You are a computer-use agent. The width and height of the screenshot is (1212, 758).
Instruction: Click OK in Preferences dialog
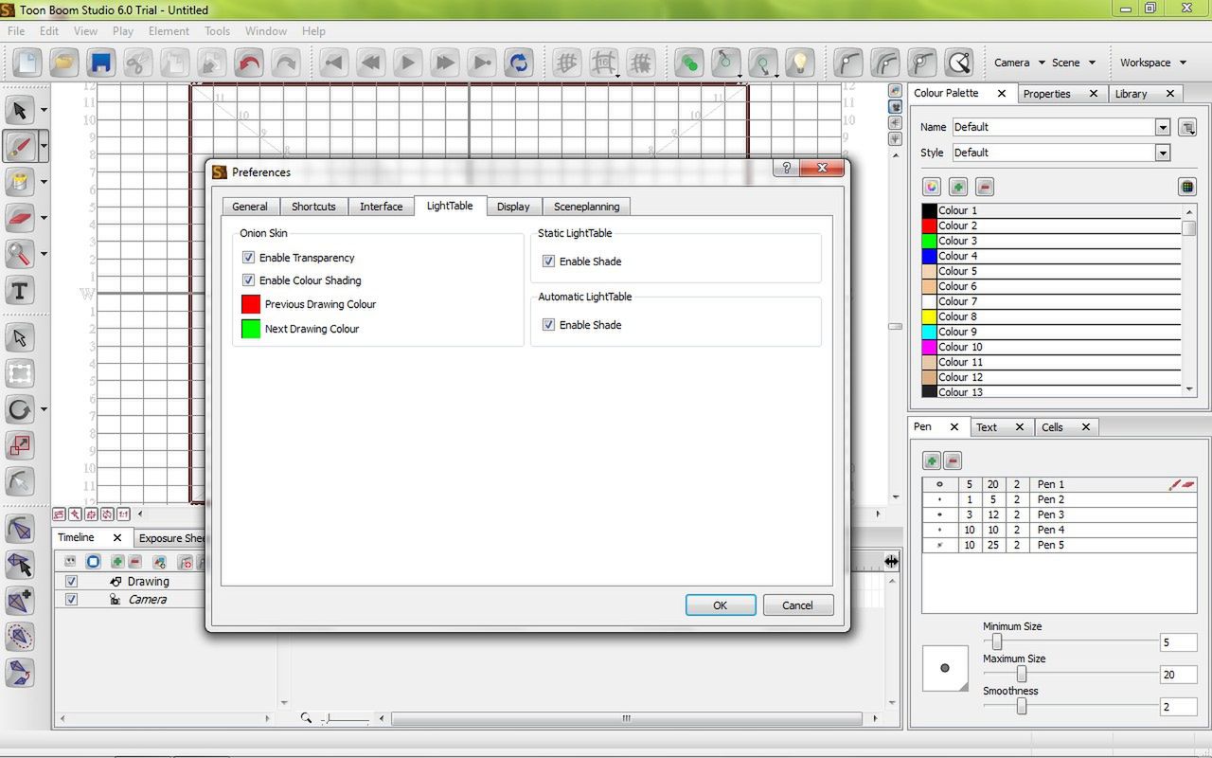721,605
